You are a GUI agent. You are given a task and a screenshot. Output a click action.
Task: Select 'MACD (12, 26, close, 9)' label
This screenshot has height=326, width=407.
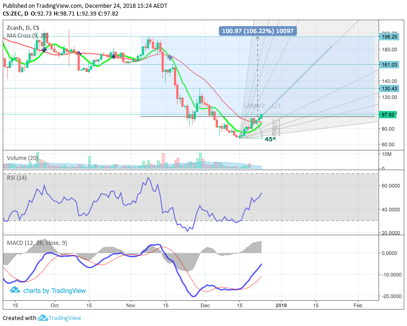tap(37, 243)
